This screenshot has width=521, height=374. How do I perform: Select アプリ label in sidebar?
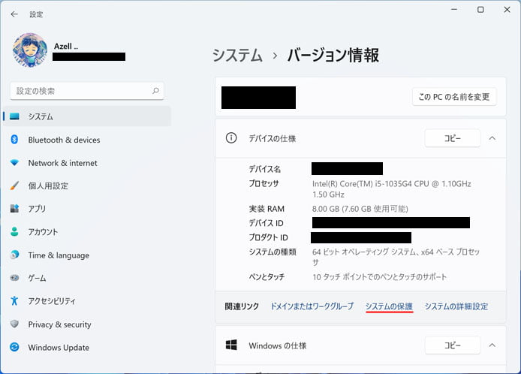click(x=37, y=209)
